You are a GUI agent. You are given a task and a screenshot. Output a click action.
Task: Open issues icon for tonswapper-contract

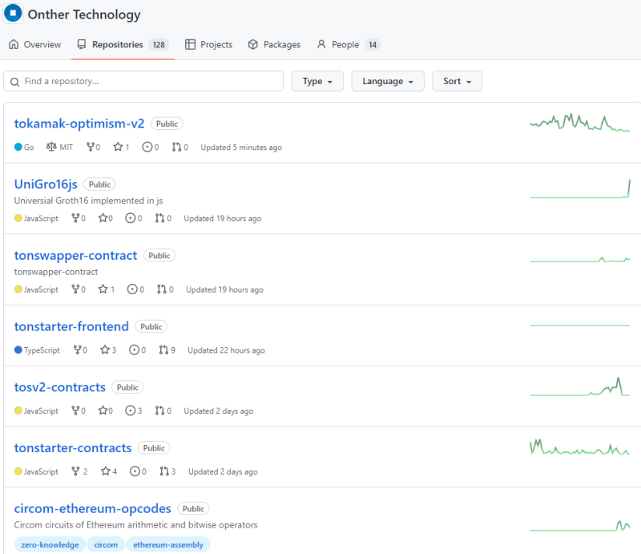click(x=132, y=289)
